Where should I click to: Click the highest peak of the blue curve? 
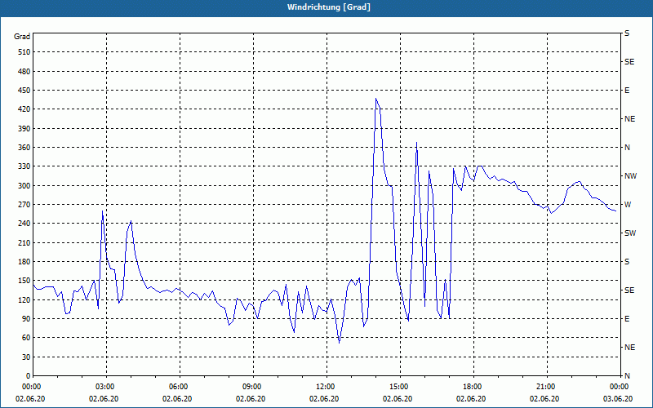375,99
